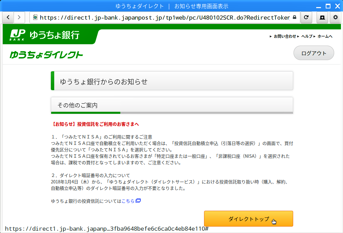Image resolution: width=343 pixels, height=233 pixels.
Task: Go back with the browser back arrow
Action: 8,17
